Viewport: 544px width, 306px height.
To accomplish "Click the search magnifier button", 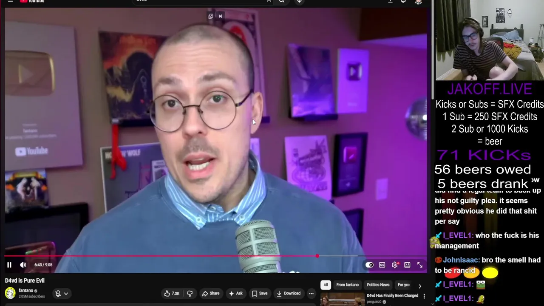I will (281, 1).
